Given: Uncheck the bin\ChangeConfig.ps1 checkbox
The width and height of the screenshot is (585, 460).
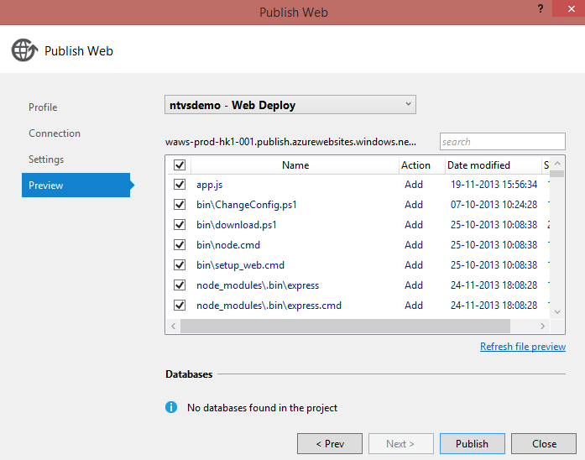Looking at the screenshot, I should [x=180, y=205].
